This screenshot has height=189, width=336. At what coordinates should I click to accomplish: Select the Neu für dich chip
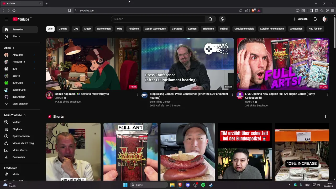(315, 29)
